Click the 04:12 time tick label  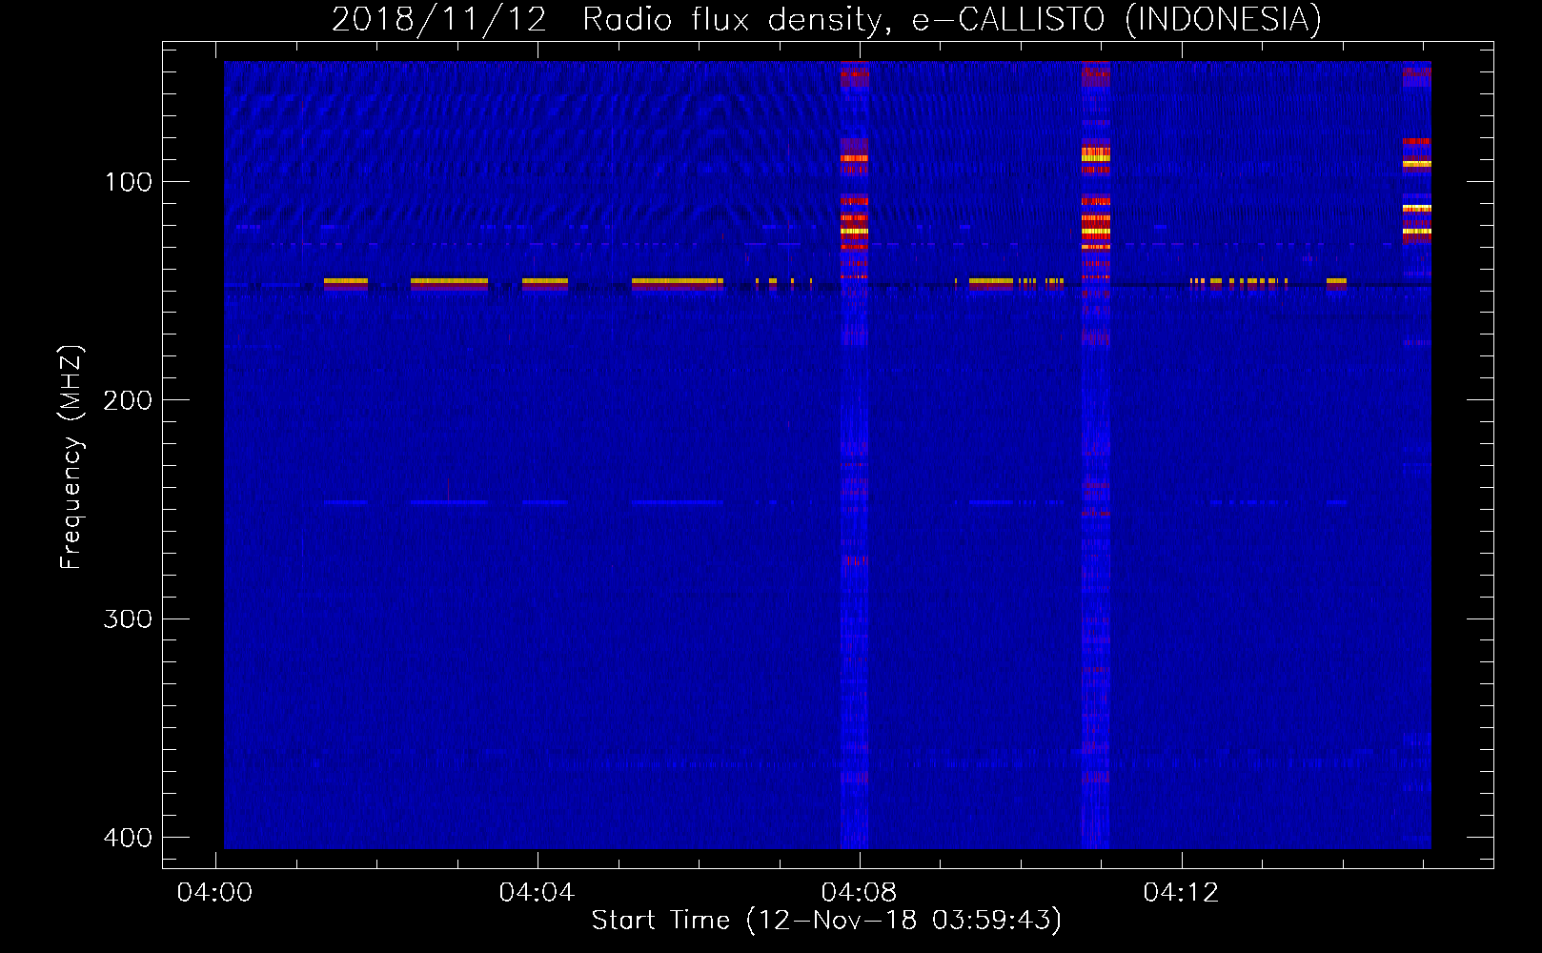pyautogui.click(x=1182, y=893)
